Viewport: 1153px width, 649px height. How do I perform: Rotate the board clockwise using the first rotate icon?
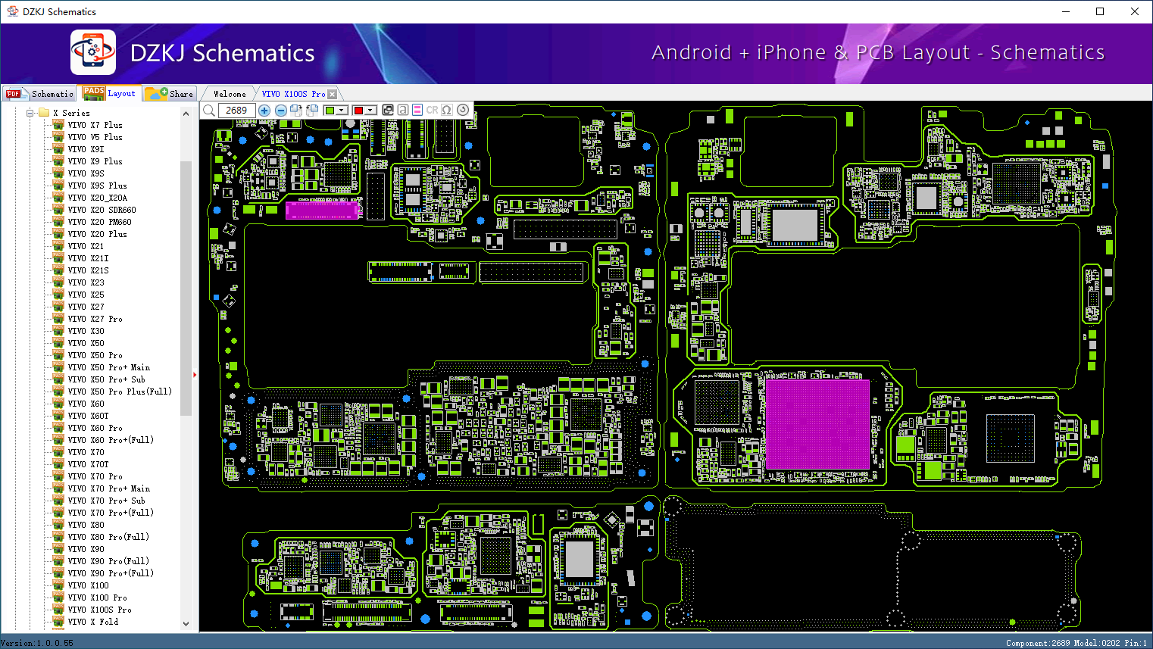(x=296, y=111)
